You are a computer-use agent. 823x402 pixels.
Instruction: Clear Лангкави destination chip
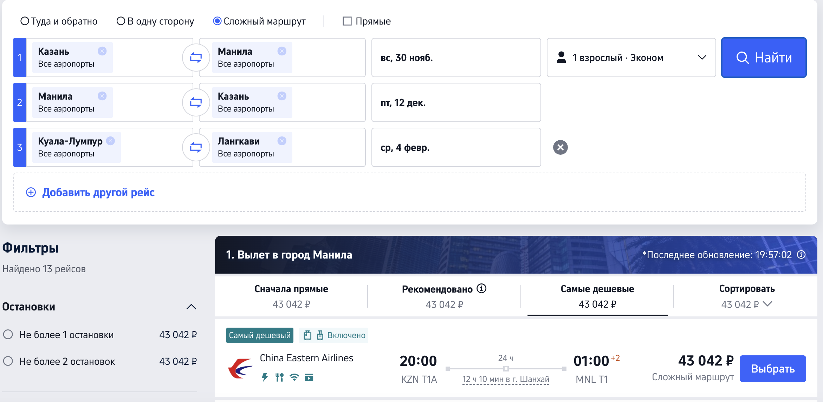pos(282,141)
